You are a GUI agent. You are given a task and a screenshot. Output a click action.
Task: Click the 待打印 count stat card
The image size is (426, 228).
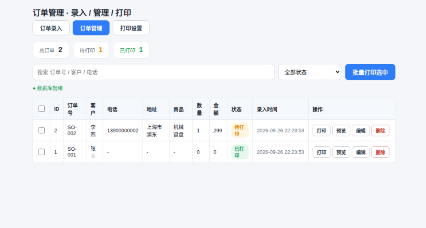click(x=91, y=50)
